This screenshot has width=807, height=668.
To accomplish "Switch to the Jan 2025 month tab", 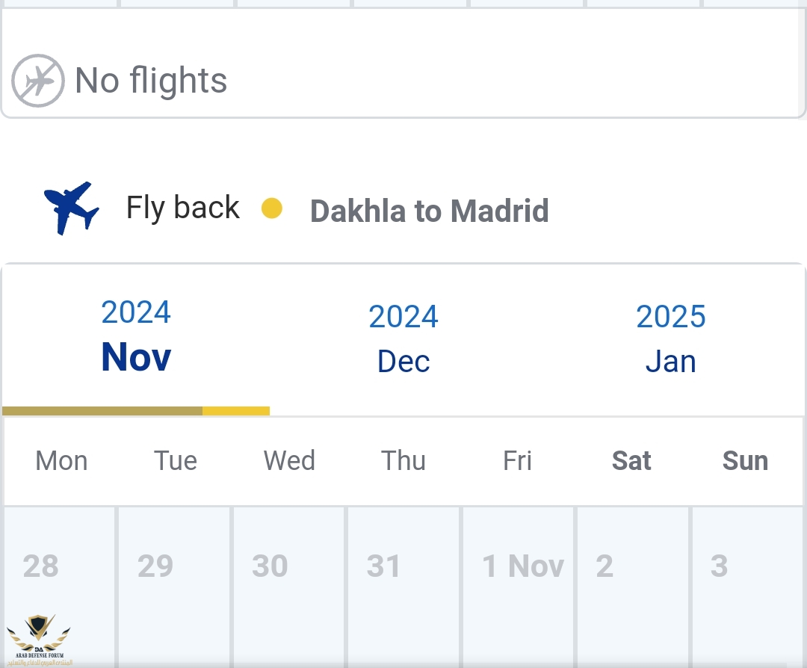I will point(670,340).
